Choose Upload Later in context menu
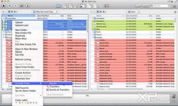The image size is (178, 106). tap(22, 25)
